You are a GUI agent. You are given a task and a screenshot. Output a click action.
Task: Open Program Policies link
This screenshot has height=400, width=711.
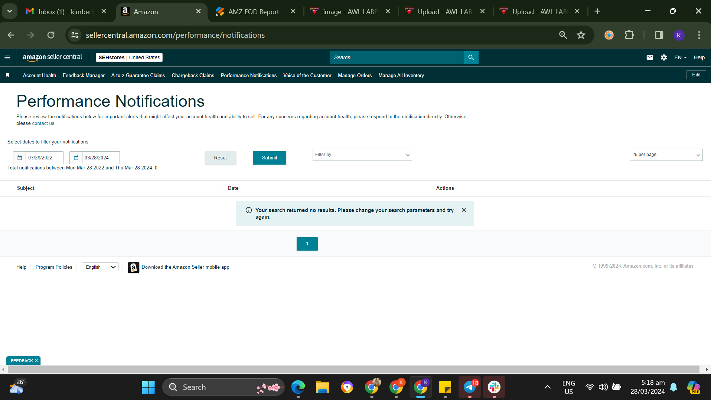pyautogui.click(x=54, y=267)
